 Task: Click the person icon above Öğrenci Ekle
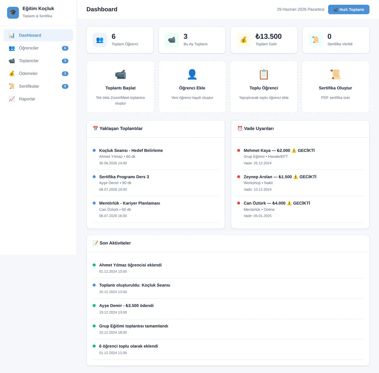[192, 75]
